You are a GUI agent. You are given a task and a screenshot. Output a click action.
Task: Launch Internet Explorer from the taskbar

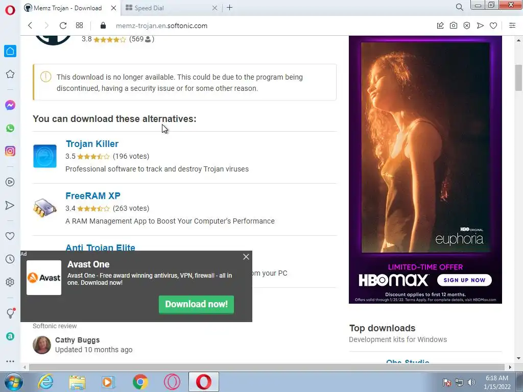(45, 382)
